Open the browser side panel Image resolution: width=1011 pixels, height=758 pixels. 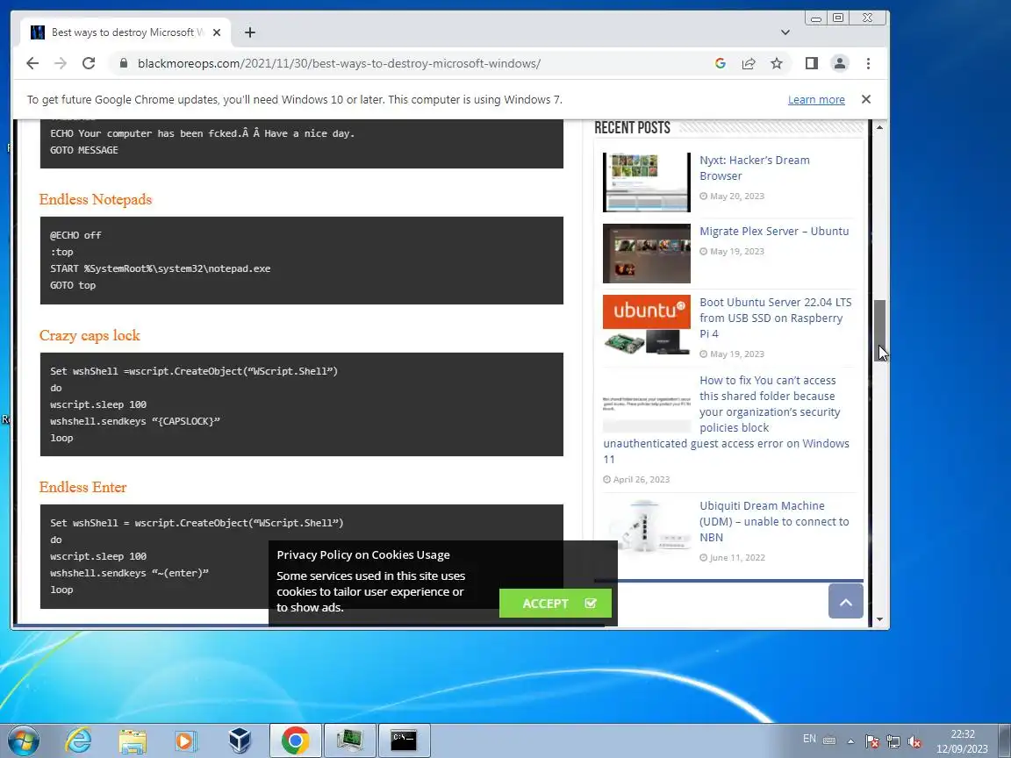coord(811,63)
